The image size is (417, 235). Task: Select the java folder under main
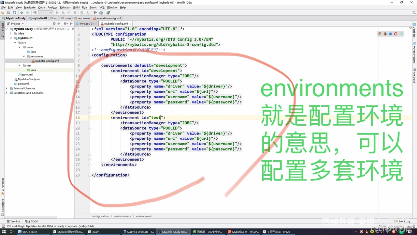31,52
